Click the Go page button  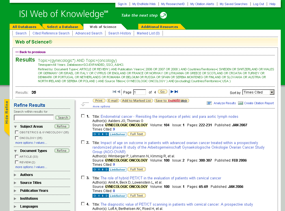pos(163,92)
